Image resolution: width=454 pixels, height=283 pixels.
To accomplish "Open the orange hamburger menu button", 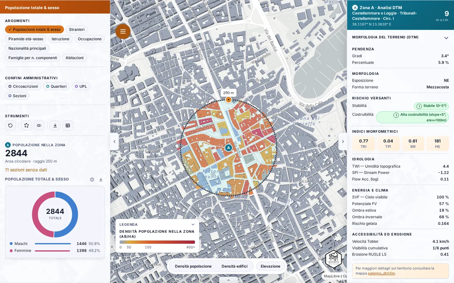I will pyautogui.click(x=123, y=31).
